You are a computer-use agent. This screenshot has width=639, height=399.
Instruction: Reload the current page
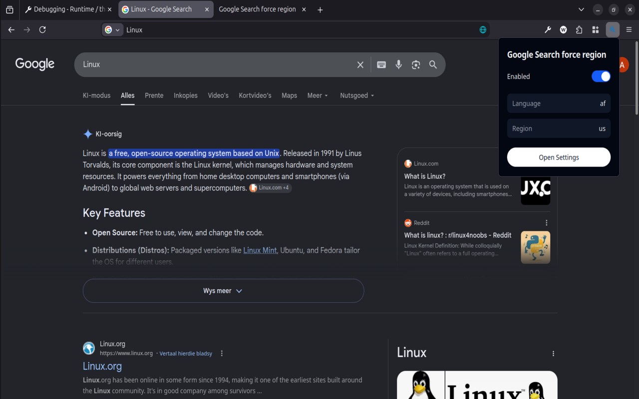click(x=42, y=30)
